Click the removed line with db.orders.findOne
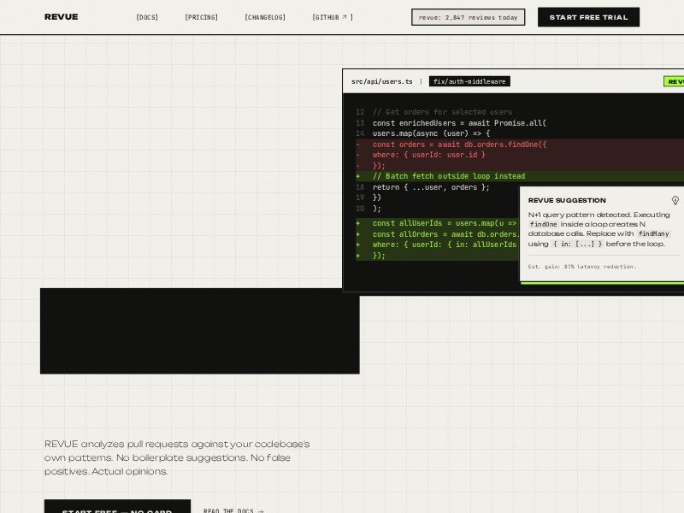Screen dimensions: 684x513 pos(459,144)
